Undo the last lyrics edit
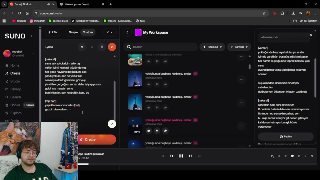 pos(82,47)
